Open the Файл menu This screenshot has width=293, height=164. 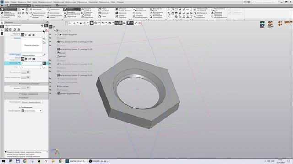point(7,2)
